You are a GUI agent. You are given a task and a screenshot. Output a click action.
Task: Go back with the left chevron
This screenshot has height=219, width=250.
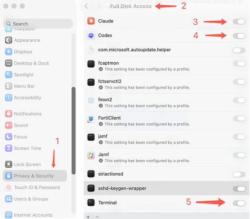pos(86,6)
